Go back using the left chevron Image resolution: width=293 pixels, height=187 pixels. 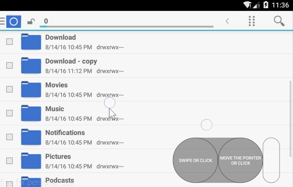point(227,21)
